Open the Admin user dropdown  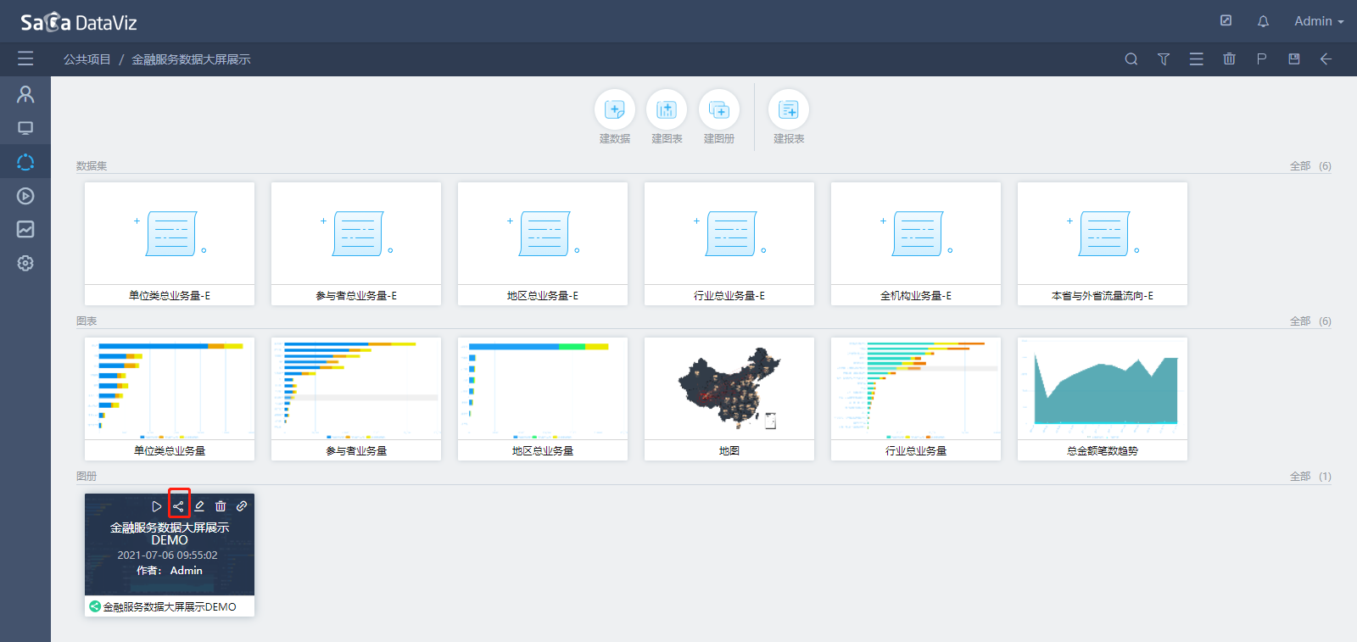pos(1319,21)
